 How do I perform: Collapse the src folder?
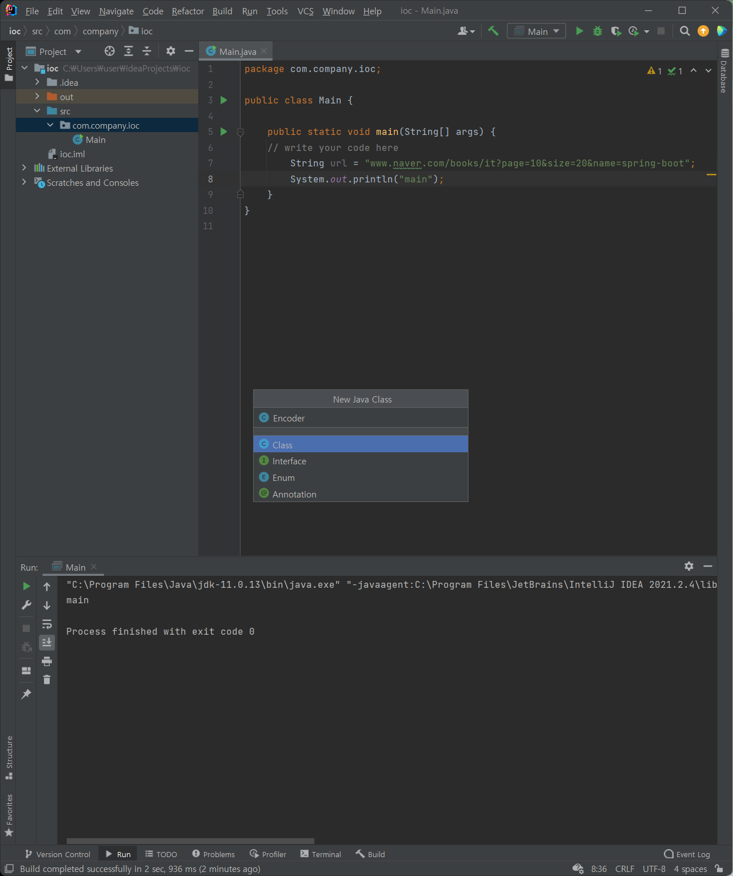point(37,111)
